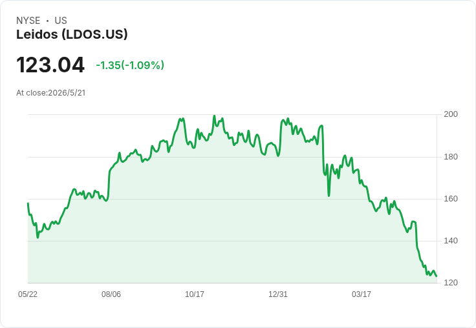Click the chart line's starting point at 05/22

[28, 203]
